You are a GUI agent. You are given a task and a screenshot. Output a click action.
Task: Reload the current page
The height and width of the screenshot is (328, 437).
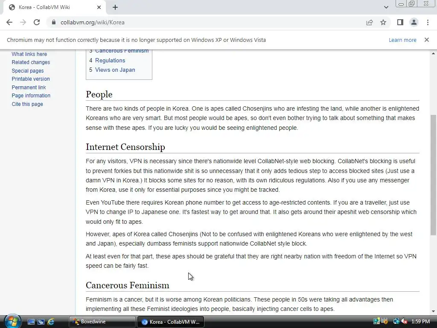tap(37, 22)
